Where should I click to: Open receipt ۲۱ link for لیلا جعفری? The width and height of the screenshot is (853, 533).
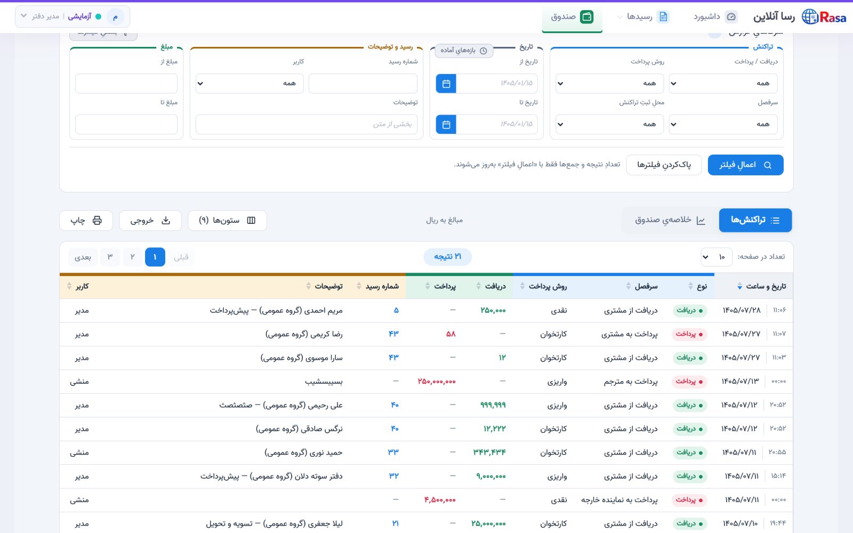(x=396, y=523)
